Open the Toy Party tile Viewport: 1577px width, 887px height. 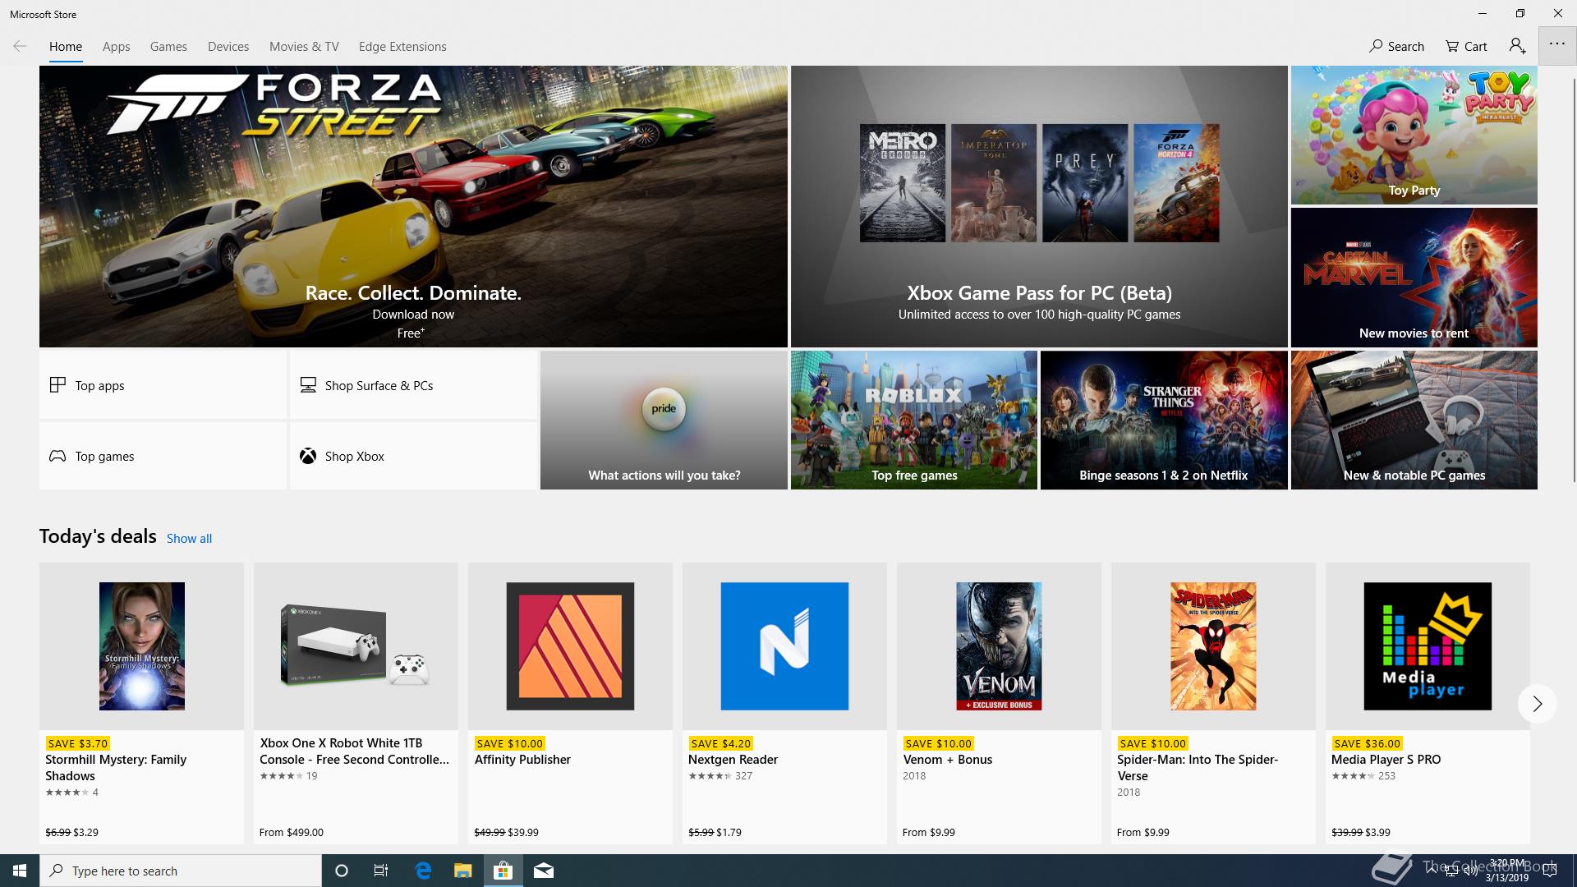[x=1414, y=135]
